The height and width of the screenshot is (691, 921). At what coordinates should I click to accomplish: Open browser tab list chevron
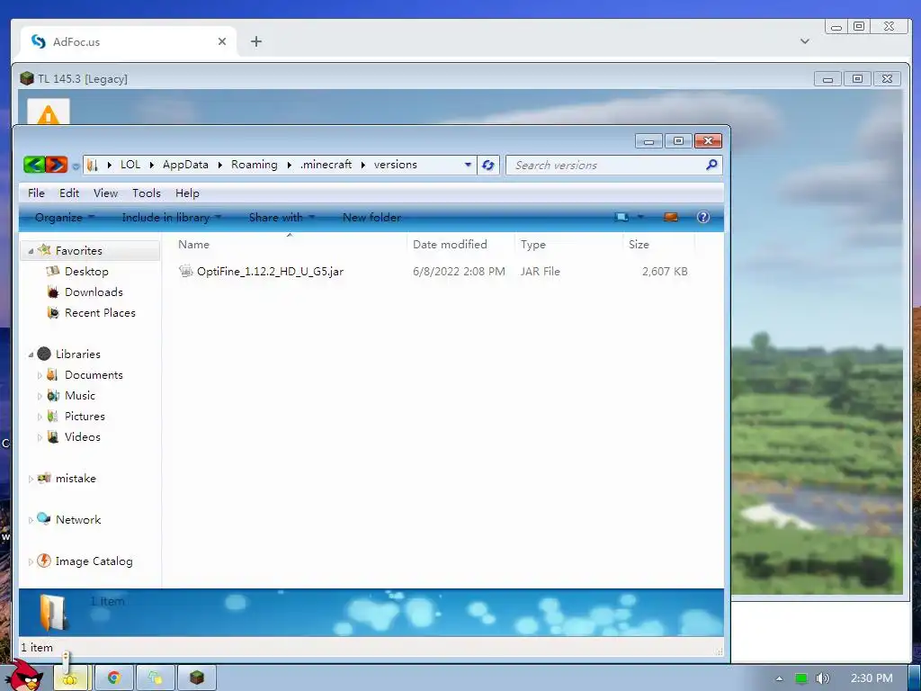click(x=805, y=41)
